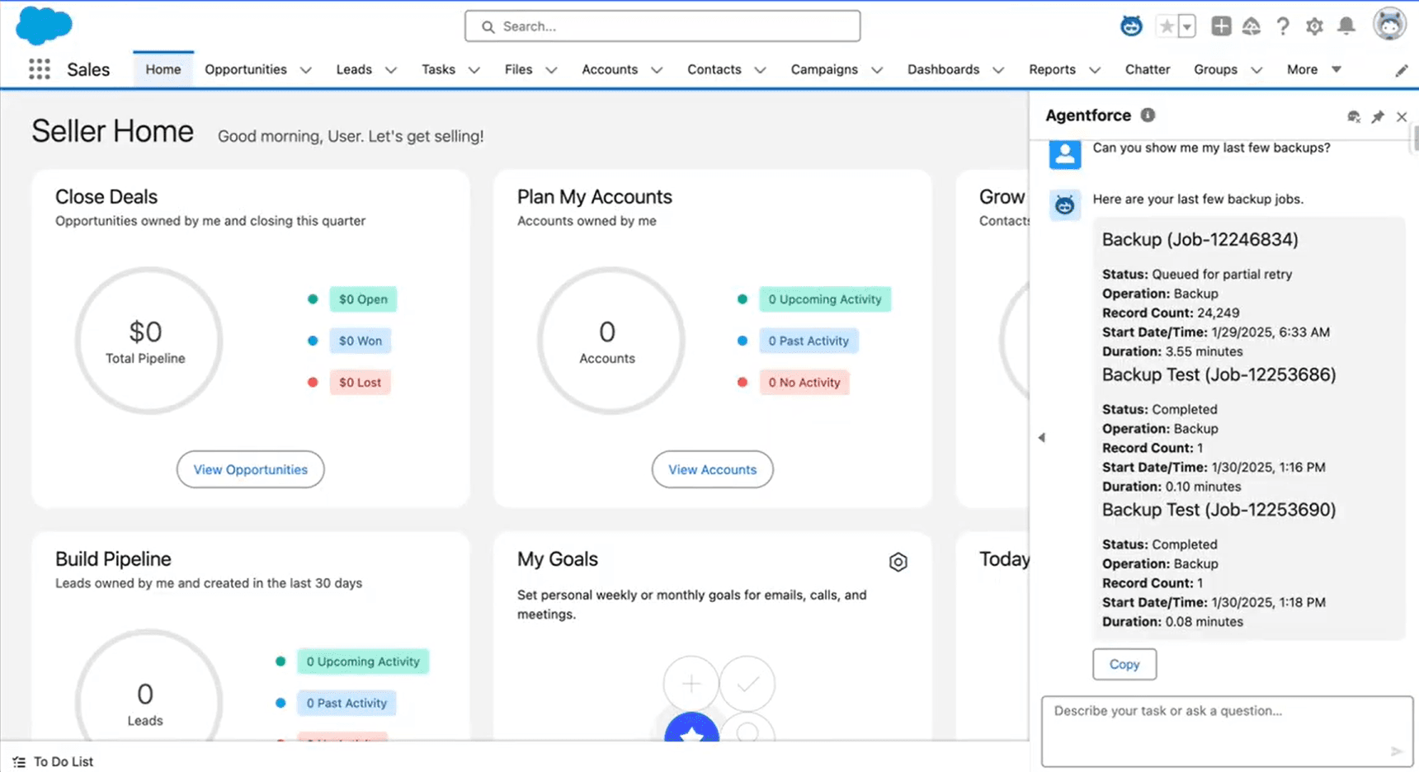Click the Agentforce info icon

[x=1148, y=115]
